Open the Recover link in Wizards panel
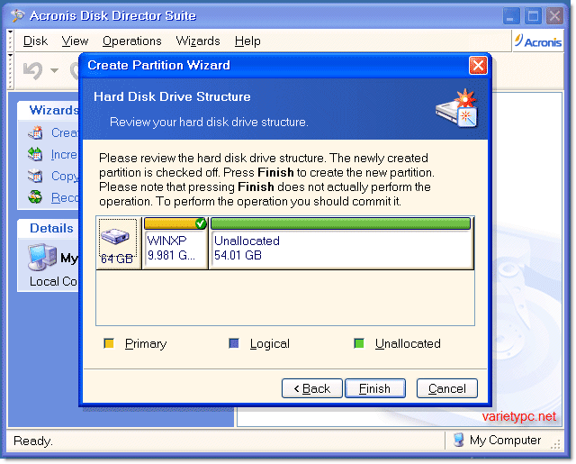The image size is (576, 464). [64, 198]
